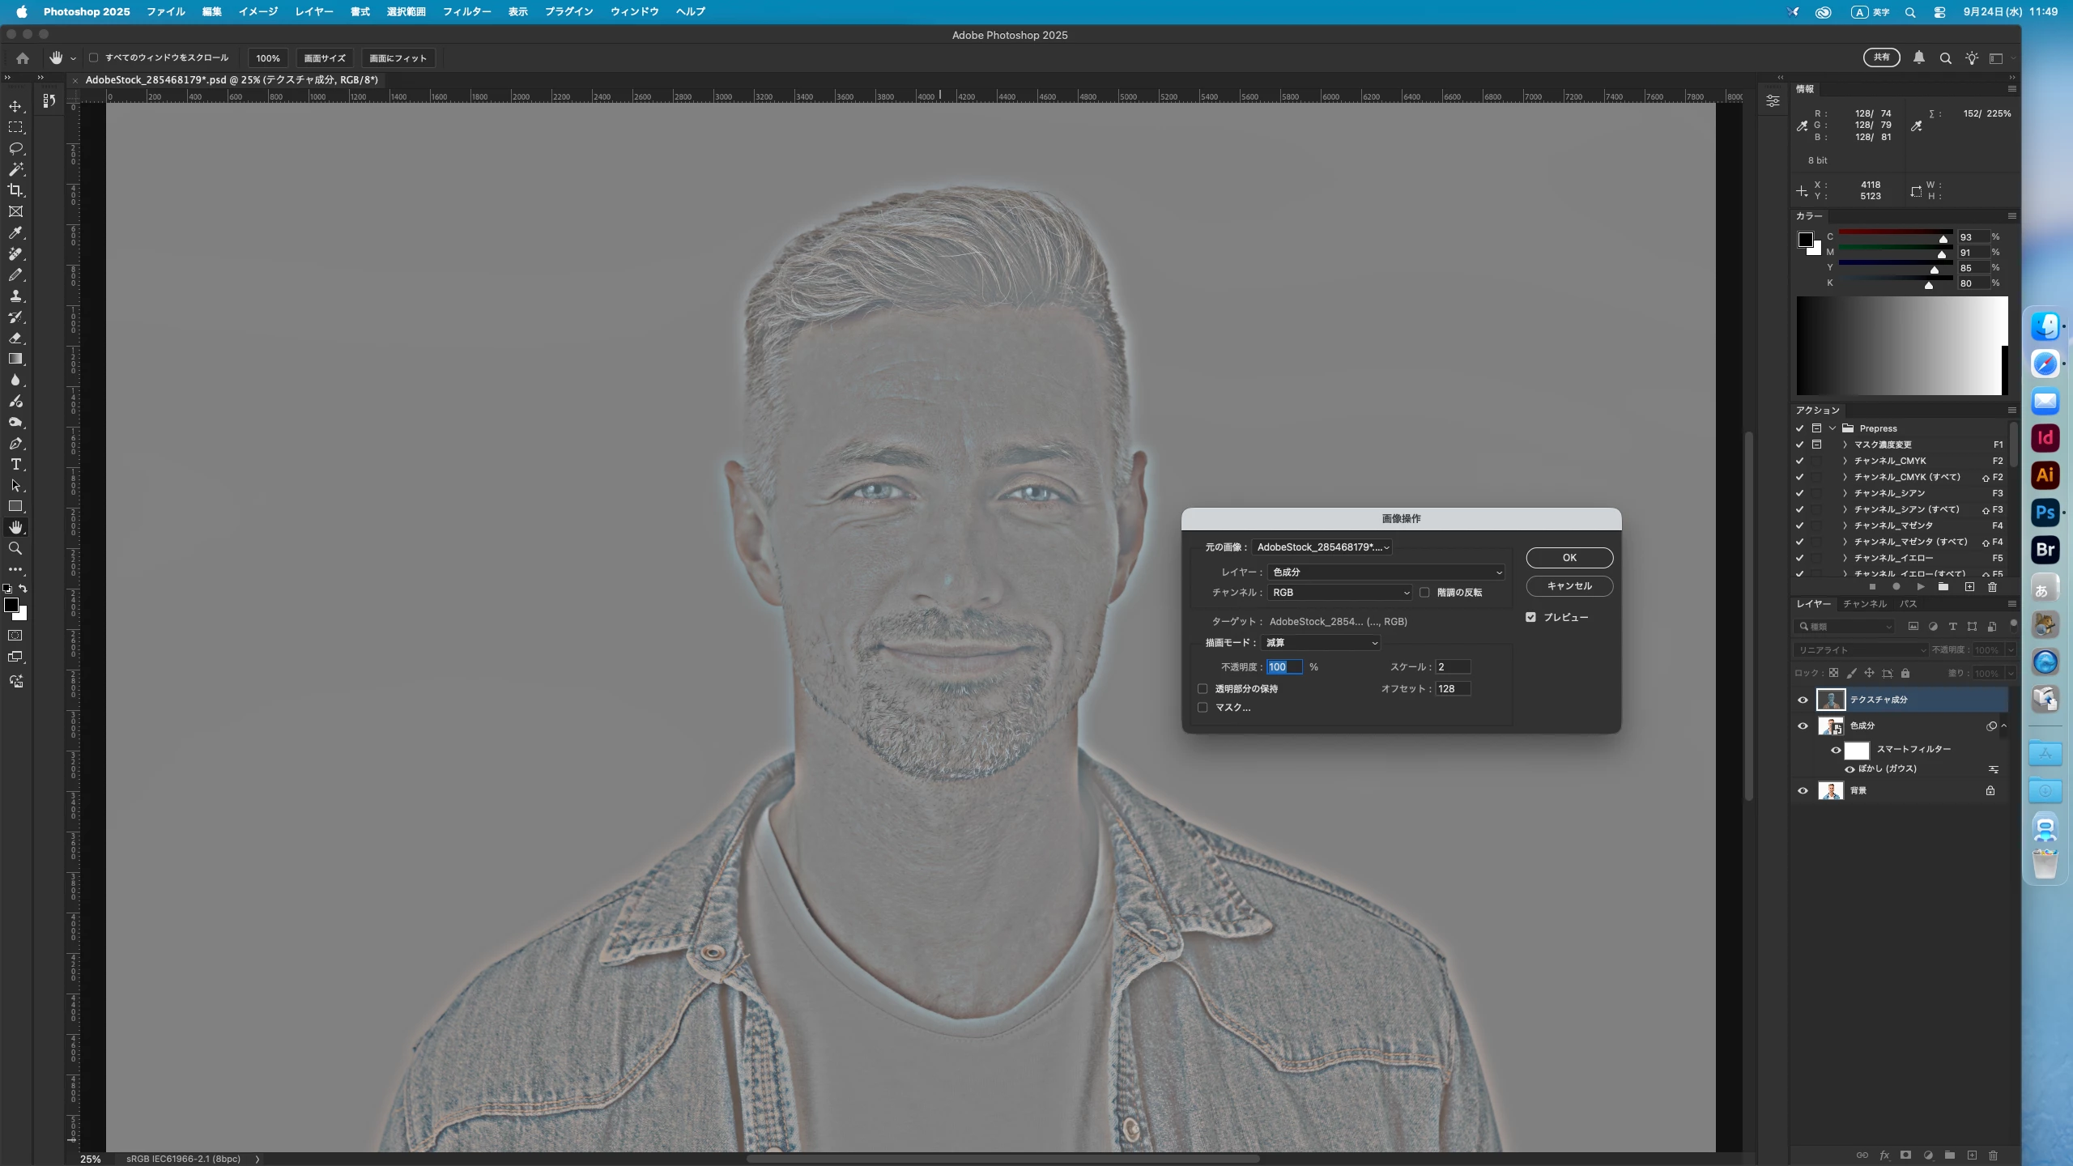Open the フィルター menu

point(466,11)
